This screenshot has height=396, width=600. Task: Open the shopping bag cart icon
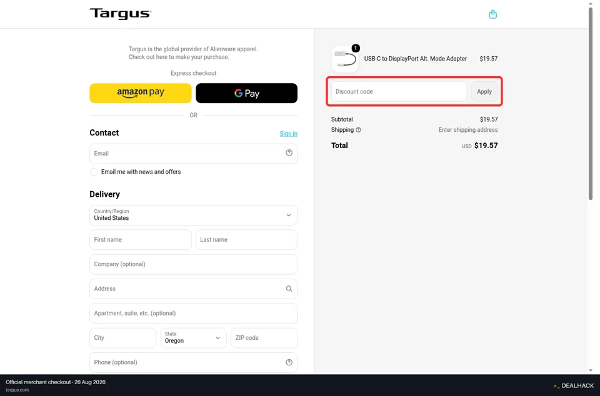493,14
